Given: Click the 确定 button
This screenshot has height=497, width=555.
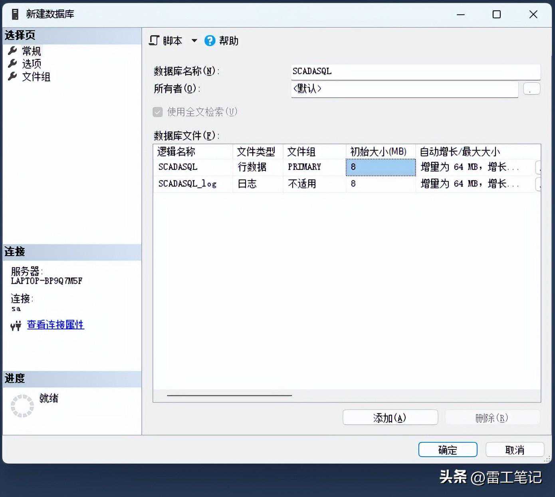Looking at the screenshot, I should click(x=448, y=450).
